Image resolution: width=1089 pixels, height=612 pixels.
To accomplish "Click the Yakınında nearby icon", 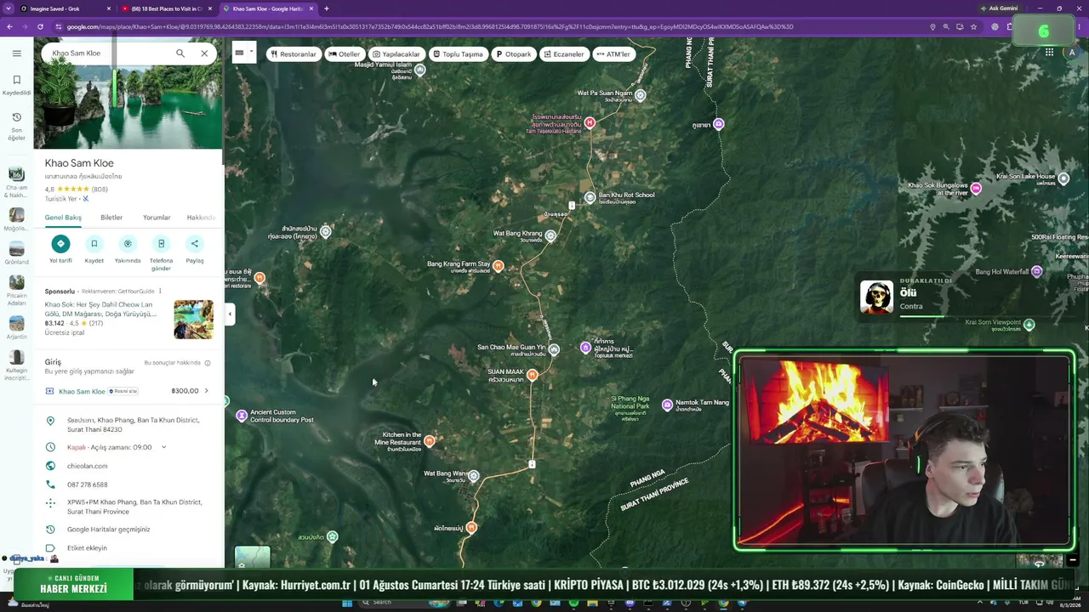I will [128, 244].
